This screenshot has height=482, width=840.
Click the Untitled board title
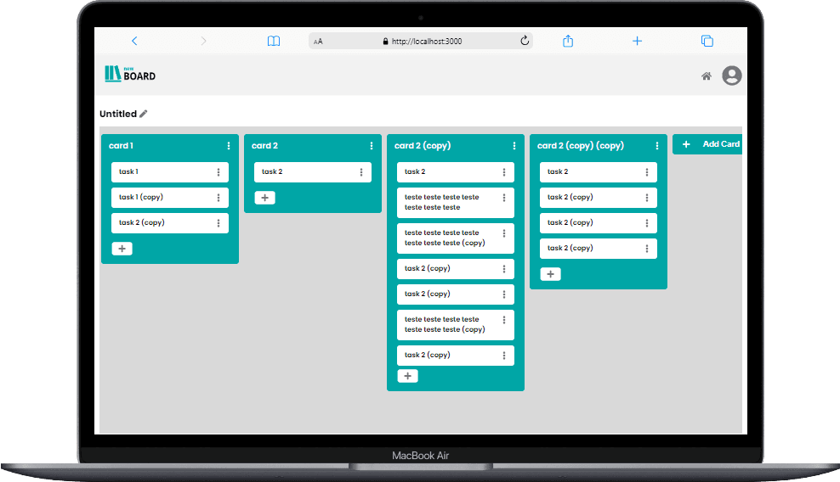click(x=118, y=114)
